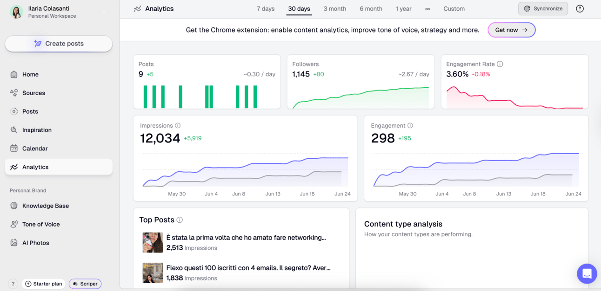Click the '298' engagement value

tap(383, 138)
